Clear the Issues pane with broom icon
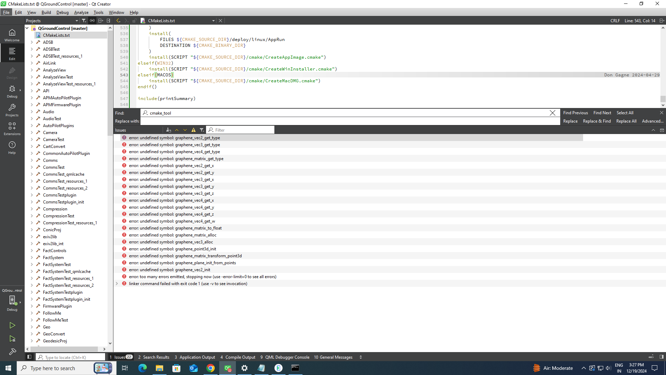Screen dimensions: 666x375 (x=169, y=130)
